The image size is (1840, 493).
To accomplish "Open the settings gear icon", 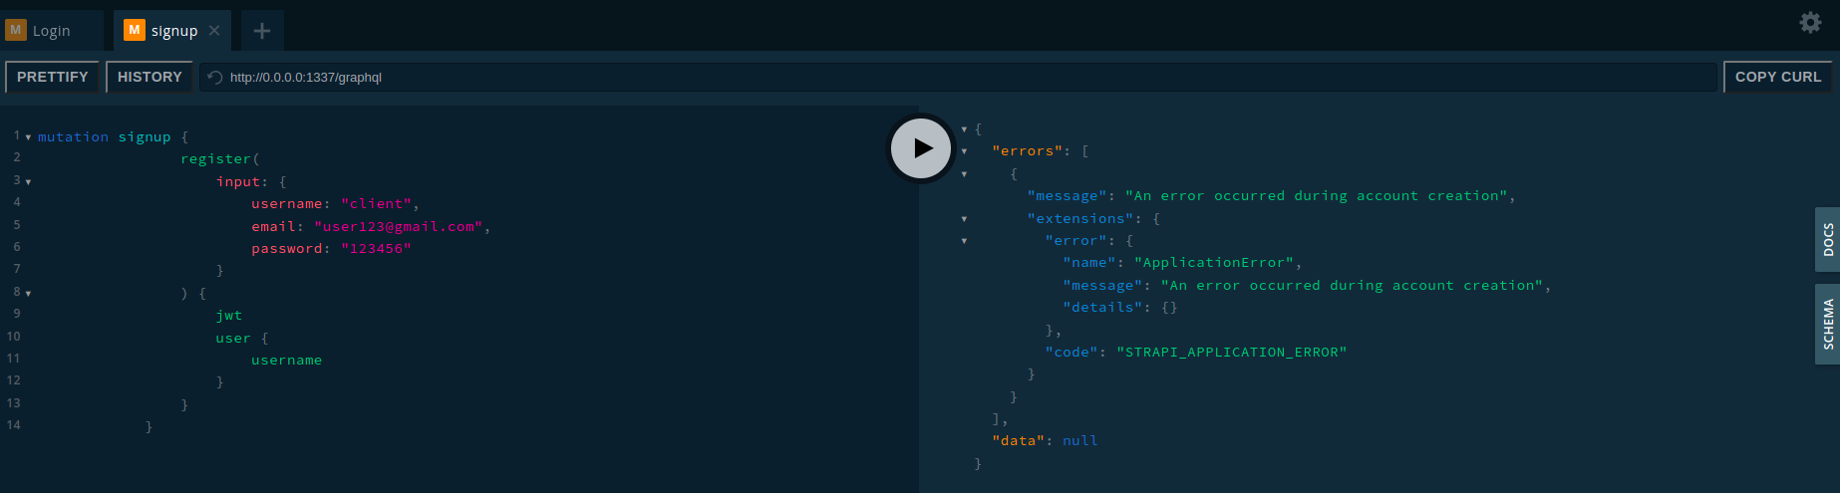I will point(1810,22).
